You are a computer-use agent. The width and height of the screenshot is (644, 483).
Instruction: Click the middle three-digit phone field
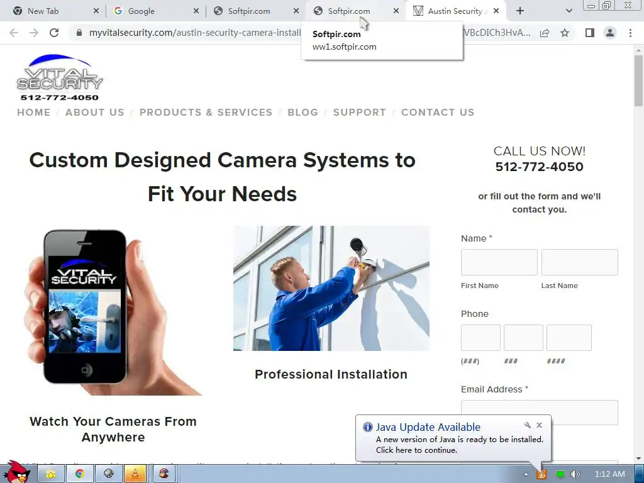click(x=523, y=338)
